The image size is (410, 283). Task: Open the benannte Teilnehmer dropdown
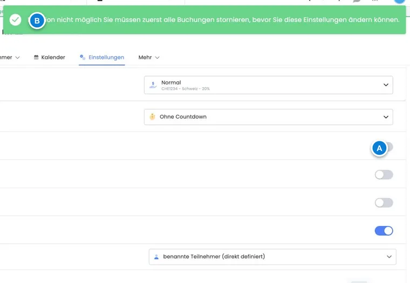pyautogui.click(x=272, y=257)
